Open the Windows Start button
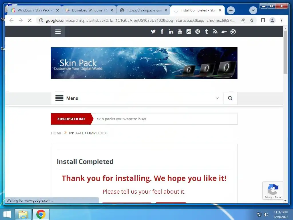Image resolution: width=293 pixels, height=220 pixels. point(7,214)
